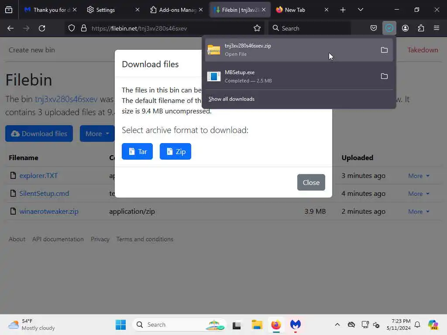Close the Filebin tab
Screen dimensions: 447x335
pos(264,10)
